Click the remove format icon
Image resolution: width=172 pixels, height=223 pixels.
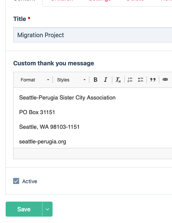point(118,80)
